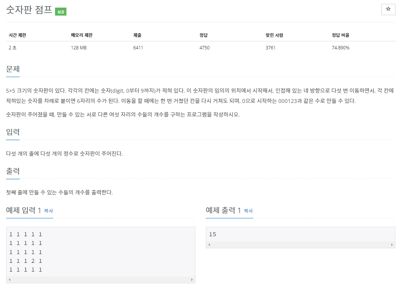
Task: Click the accuracy value 74.890%
Action: (x=340, y=47)
